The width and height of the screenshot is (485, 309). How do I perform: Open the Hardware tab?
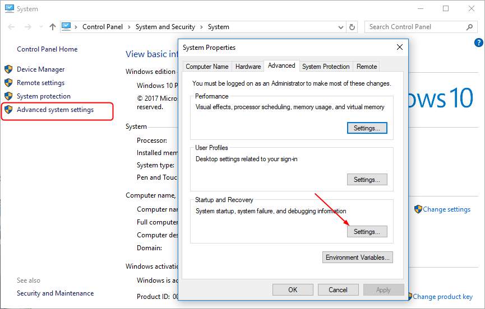click(248, 66)
